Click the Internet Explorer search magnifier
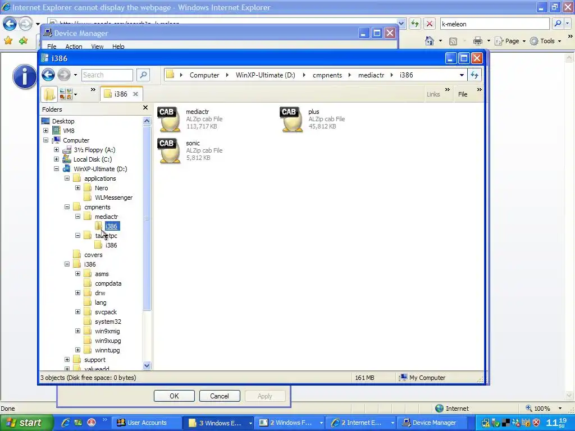Screen dimensions: 575x431 (x=558, y=24)
